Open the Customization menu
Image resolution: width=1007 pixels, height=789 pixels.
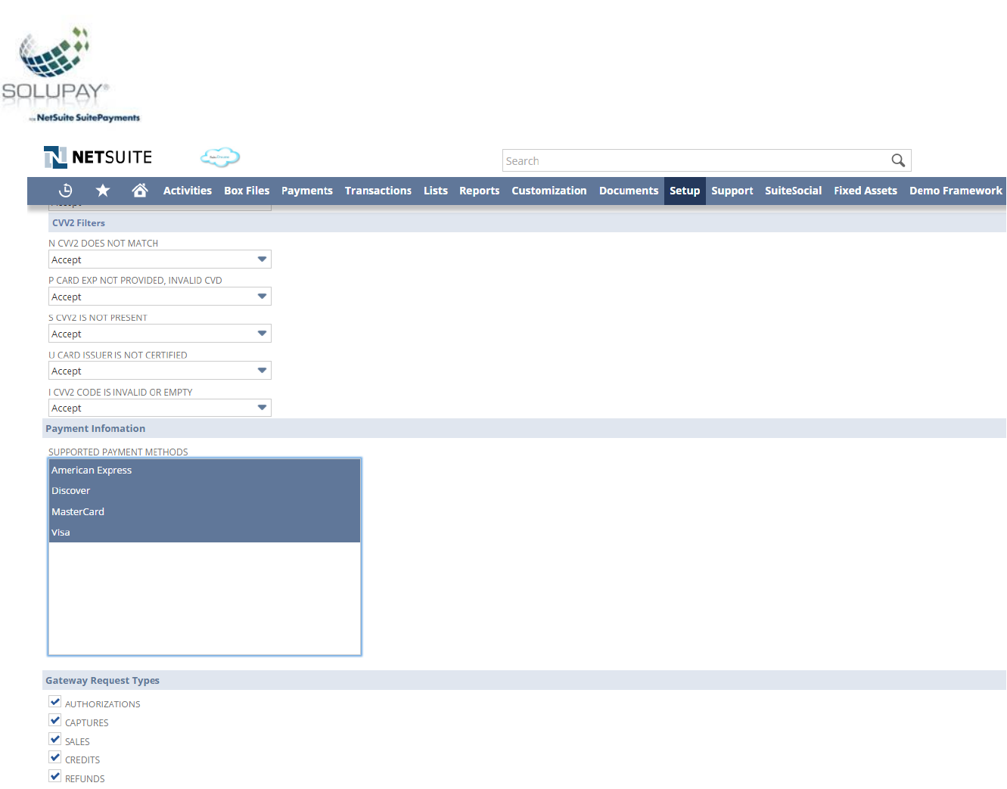549,191
